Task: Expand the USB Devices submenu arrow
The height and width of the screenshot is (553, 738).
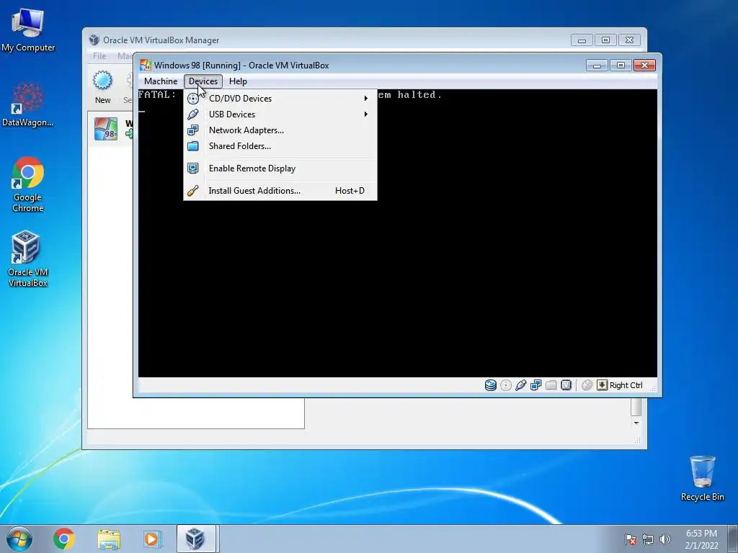Action: [365, 114]
